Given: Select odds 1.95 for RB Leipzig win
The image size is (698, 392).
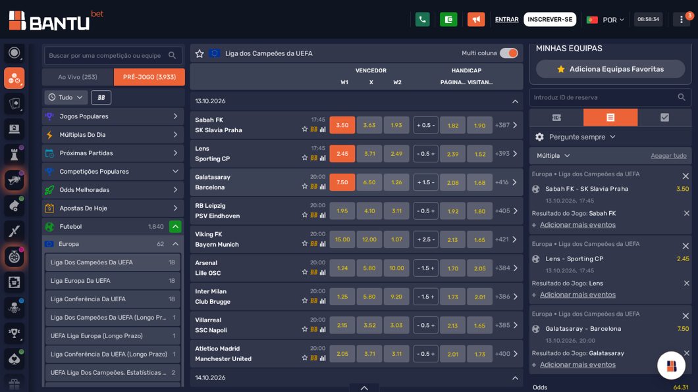Looking at the screenshot, I should [x=342, y=211].
